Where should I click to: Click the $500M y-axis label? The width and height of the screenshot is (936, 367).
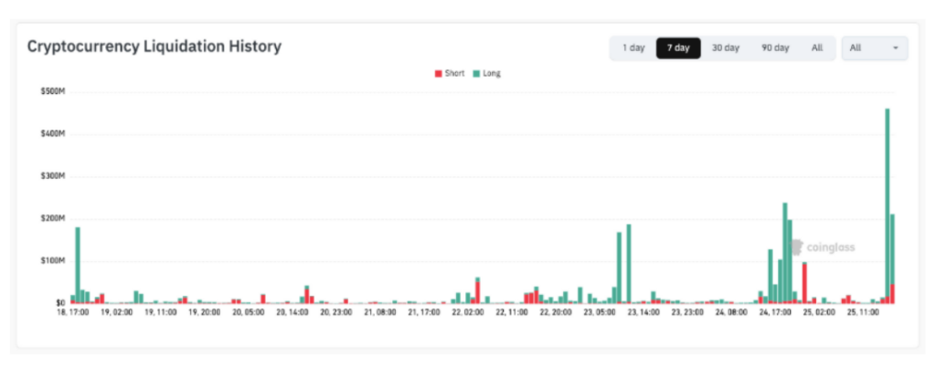53,91
